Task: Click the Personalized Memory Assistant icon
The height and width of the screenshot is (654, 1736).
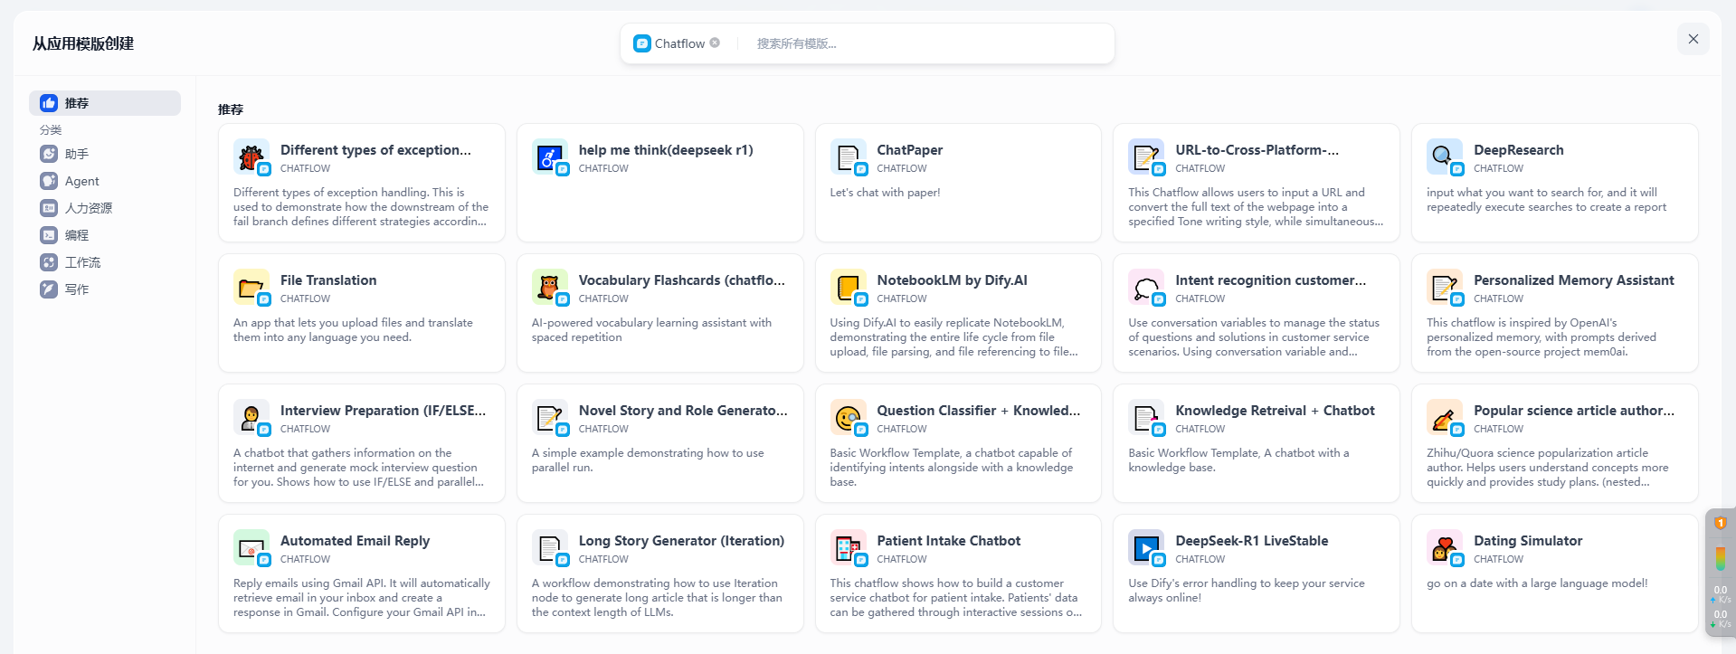Action: tap(1445, 288)
